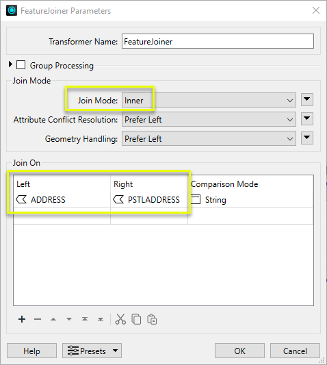Move the selected row up one position

tap(53, 319)
